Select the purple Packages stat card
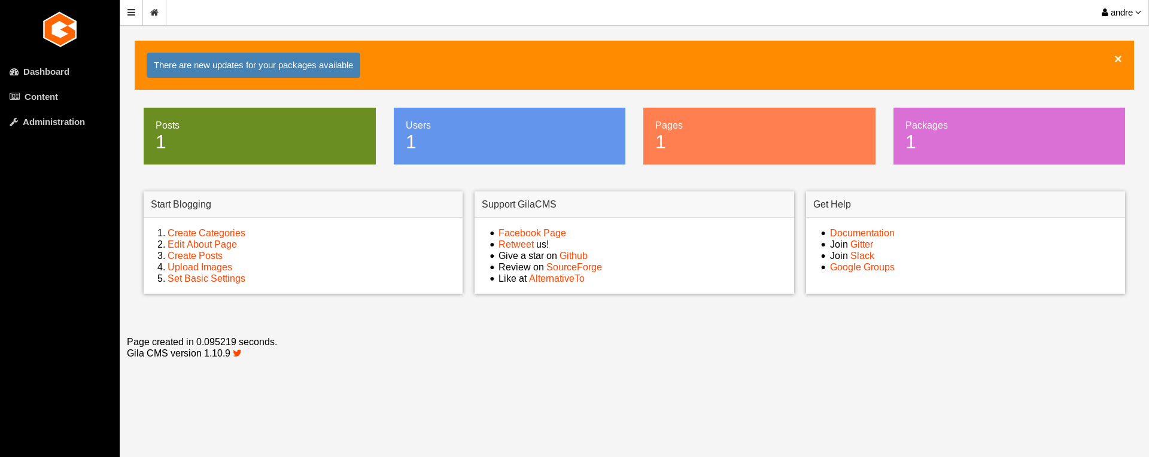This screenshot has width=1149, height=457. point(1009,136)
